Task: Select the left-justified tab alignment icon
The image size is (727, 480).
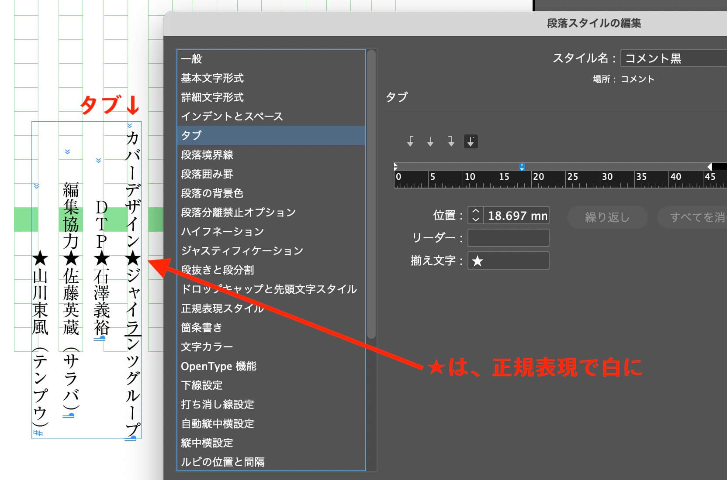Action: [x=410, y=141]
